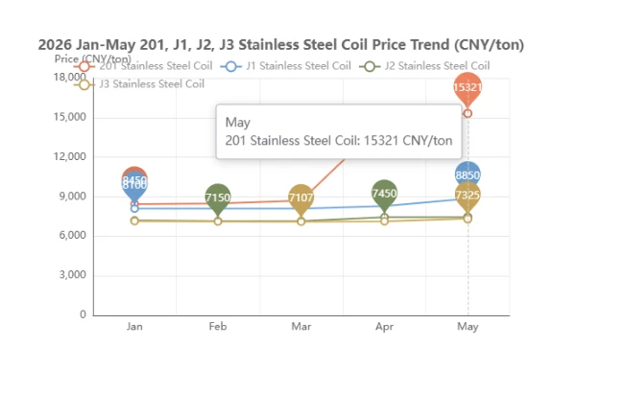Click the green 7450 marker pin
Viewport: 625px width, 417px height.
click(384, 196)
